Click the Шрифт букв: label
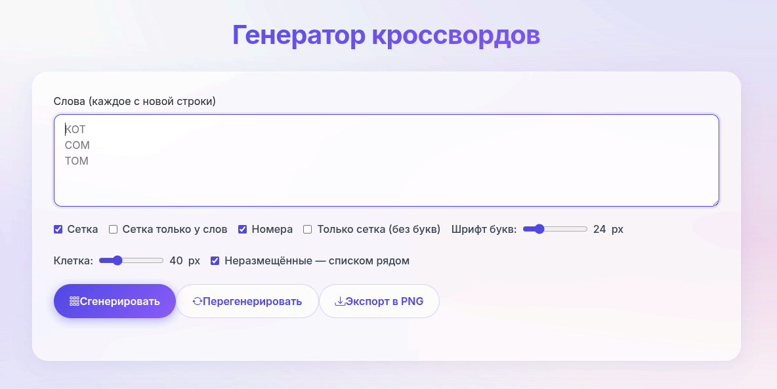This screenshot has width=777, height=389. click(484, 230)
